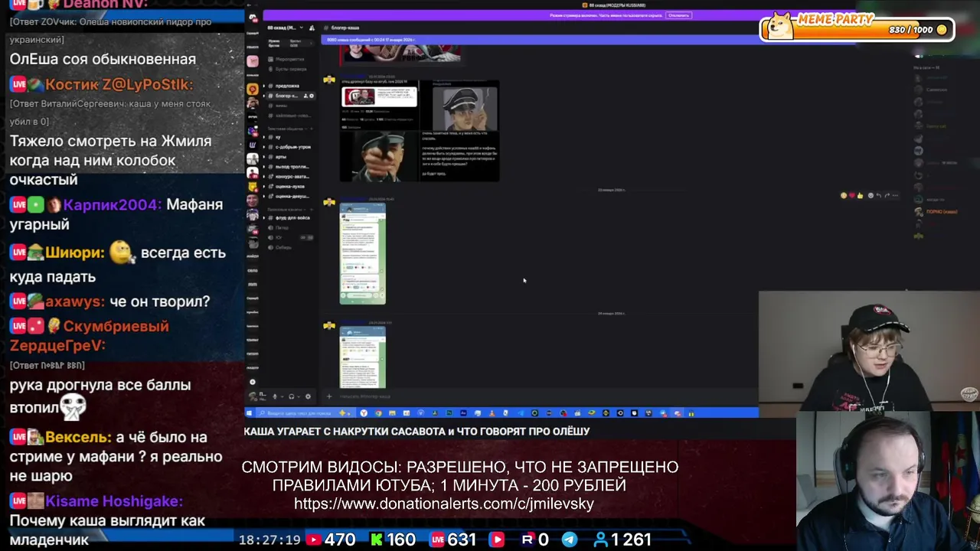Viewport: 980px width, 551px height.
Task: Click YouTube icon beside 470 viewers
Action: click(x=313, y=540)
